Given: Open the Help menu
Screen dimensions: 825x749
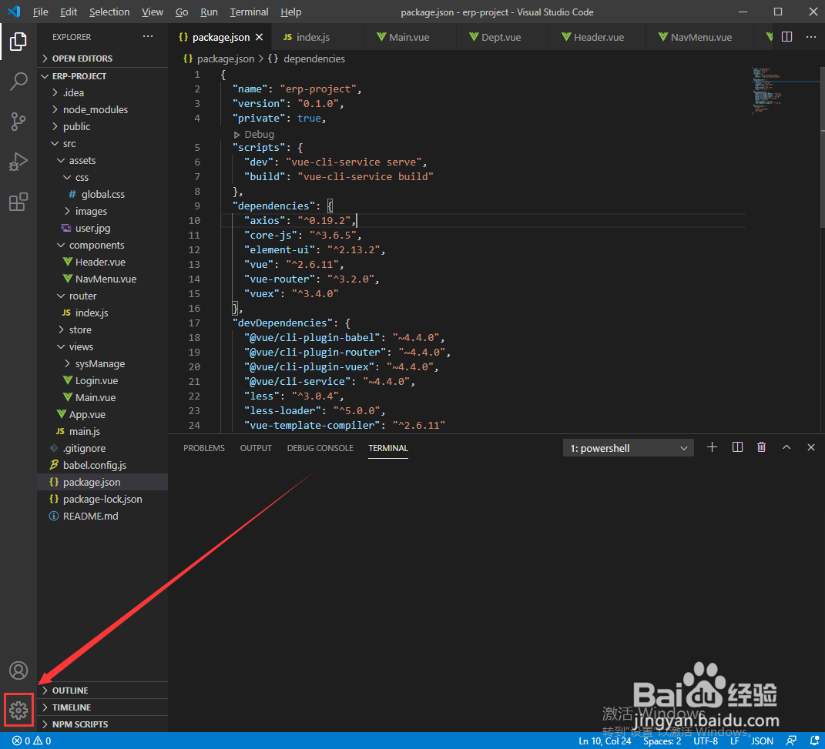Looking at the screenshot, I should pos(291,12).
